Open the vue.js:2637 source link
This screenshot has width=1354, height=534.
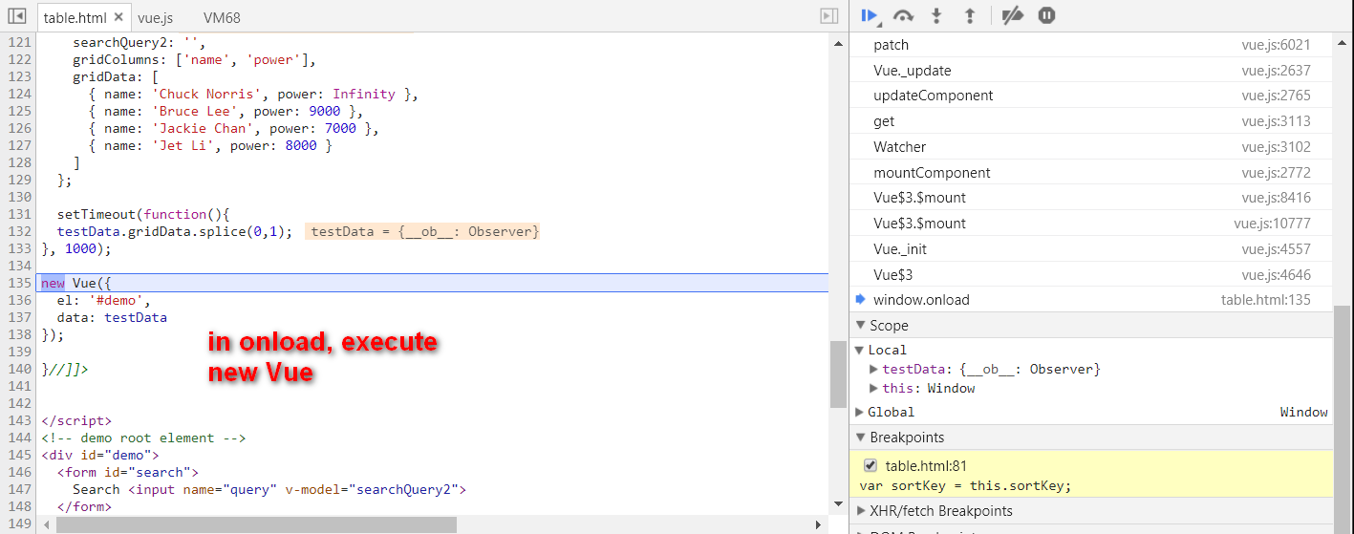click(x=1276, y=71)
